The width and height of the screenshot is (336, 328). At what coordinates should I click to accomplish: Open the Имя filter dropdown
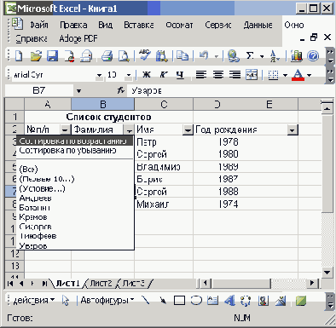(x=188, y=130)
